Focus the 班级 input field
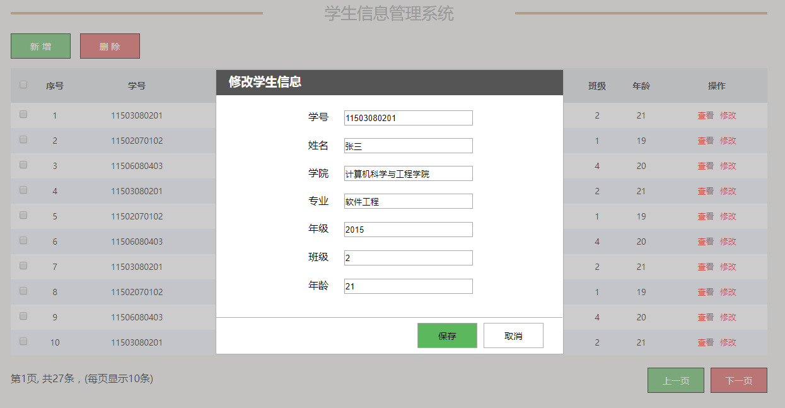The height and width of the screenshot is (408, 785). (x=408, y=258)
